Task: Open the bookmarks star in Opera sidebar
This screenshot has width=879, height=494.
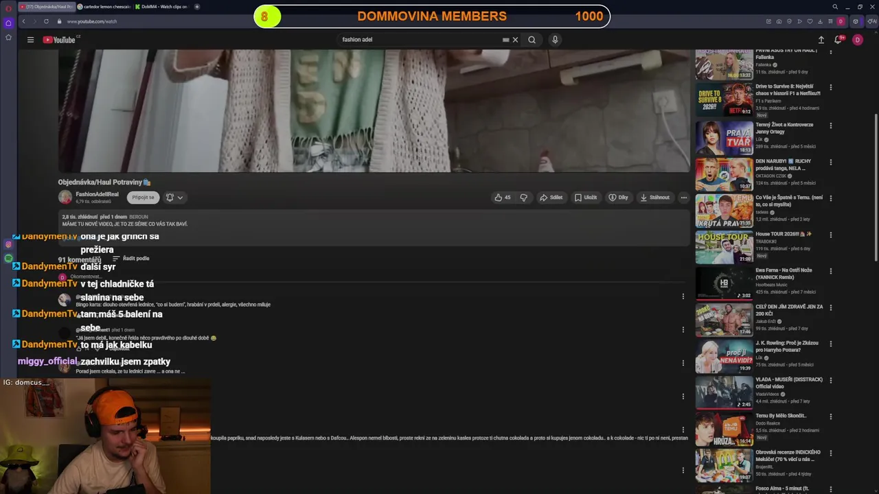Action: coord(8,37)
